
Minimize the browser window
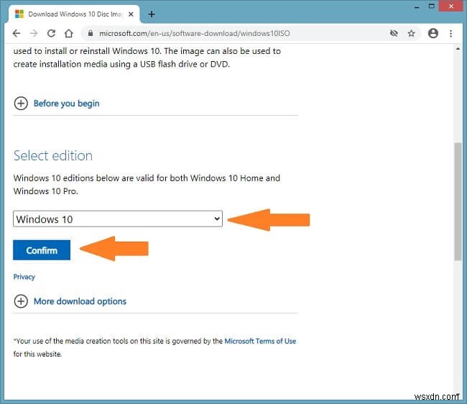tap(417, 7)
